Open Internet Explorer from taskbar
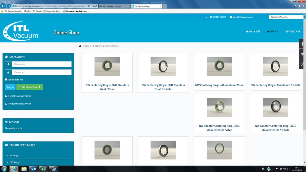 14,169
